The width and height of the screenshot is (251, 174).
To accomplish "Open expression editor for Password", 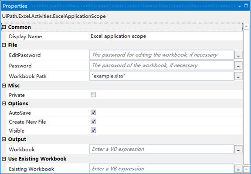I will coord(238,66).
